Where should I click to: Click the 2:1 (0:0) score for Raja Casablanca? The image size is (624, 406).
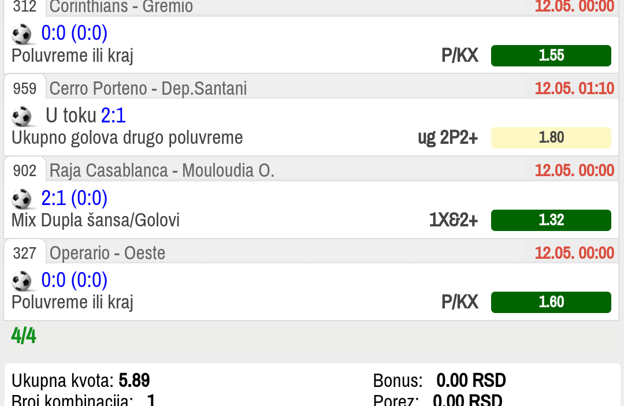(75, 198)
